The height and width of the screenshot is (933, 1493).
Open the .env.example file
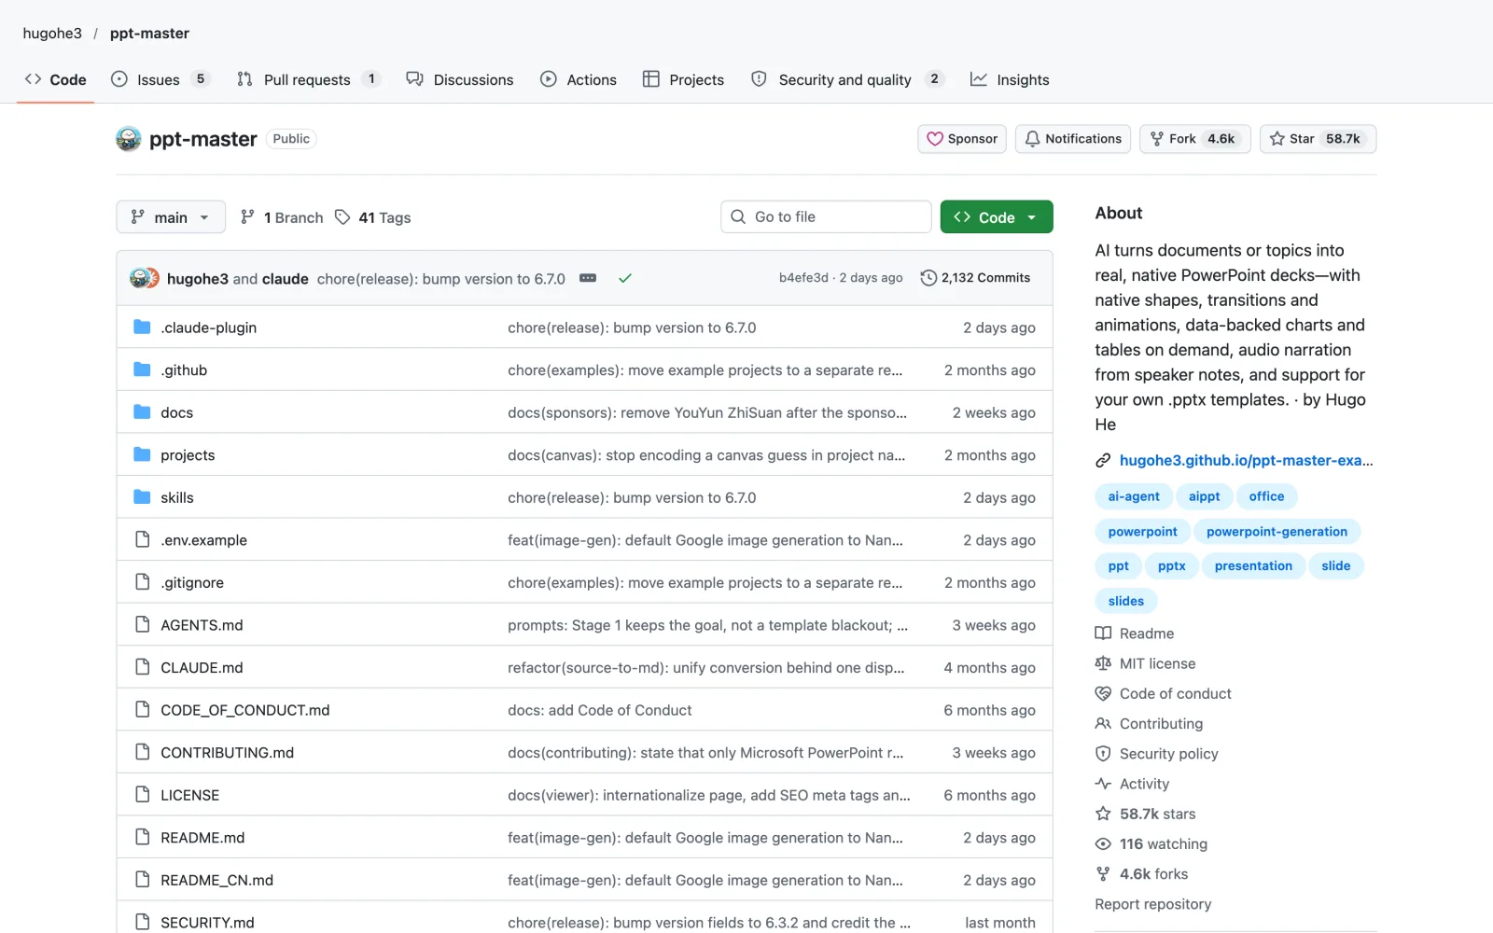pyautogui.click(x=203, y=540)
